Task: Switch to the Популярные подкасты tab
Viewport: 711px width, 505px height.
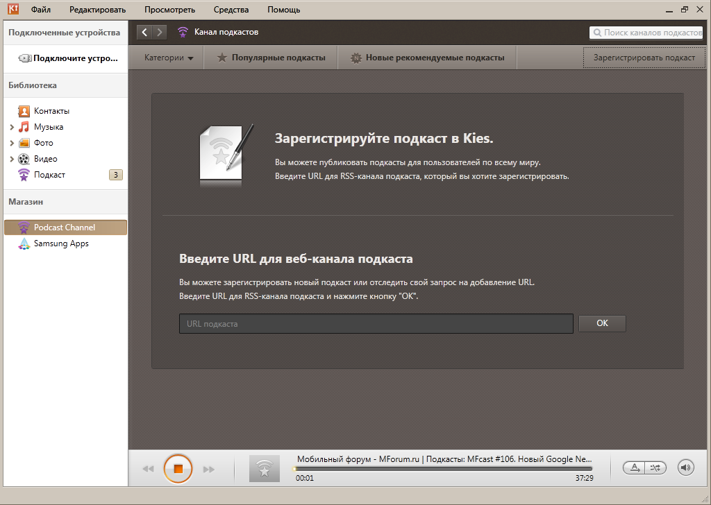Action: [x=271, y=58]
